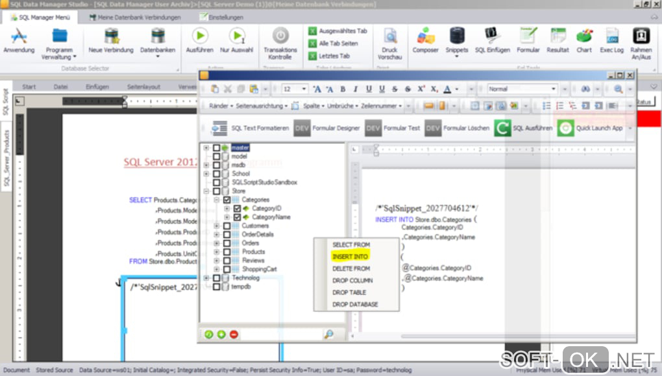
Task: Click SQL Einfügen icon
Action: pos(492,41)
